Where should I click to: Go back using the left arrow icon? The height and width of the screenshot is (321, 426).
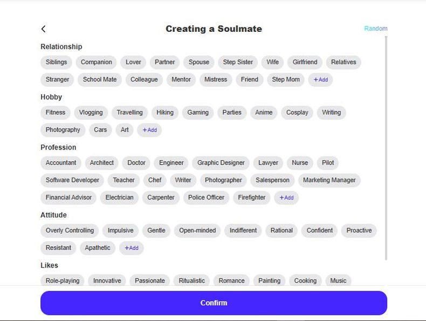pos(44,29)
